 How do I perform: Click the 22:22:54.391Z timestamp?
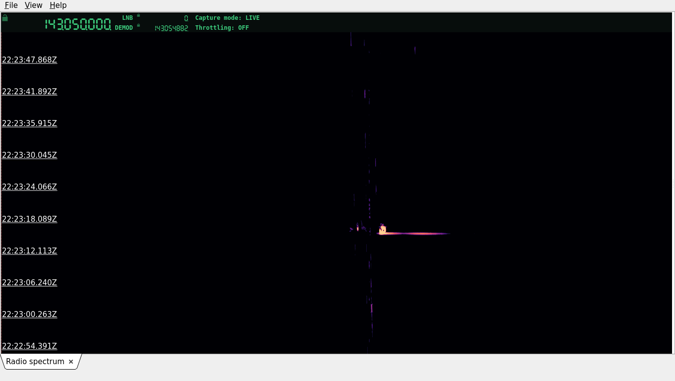tap(29, 346)
